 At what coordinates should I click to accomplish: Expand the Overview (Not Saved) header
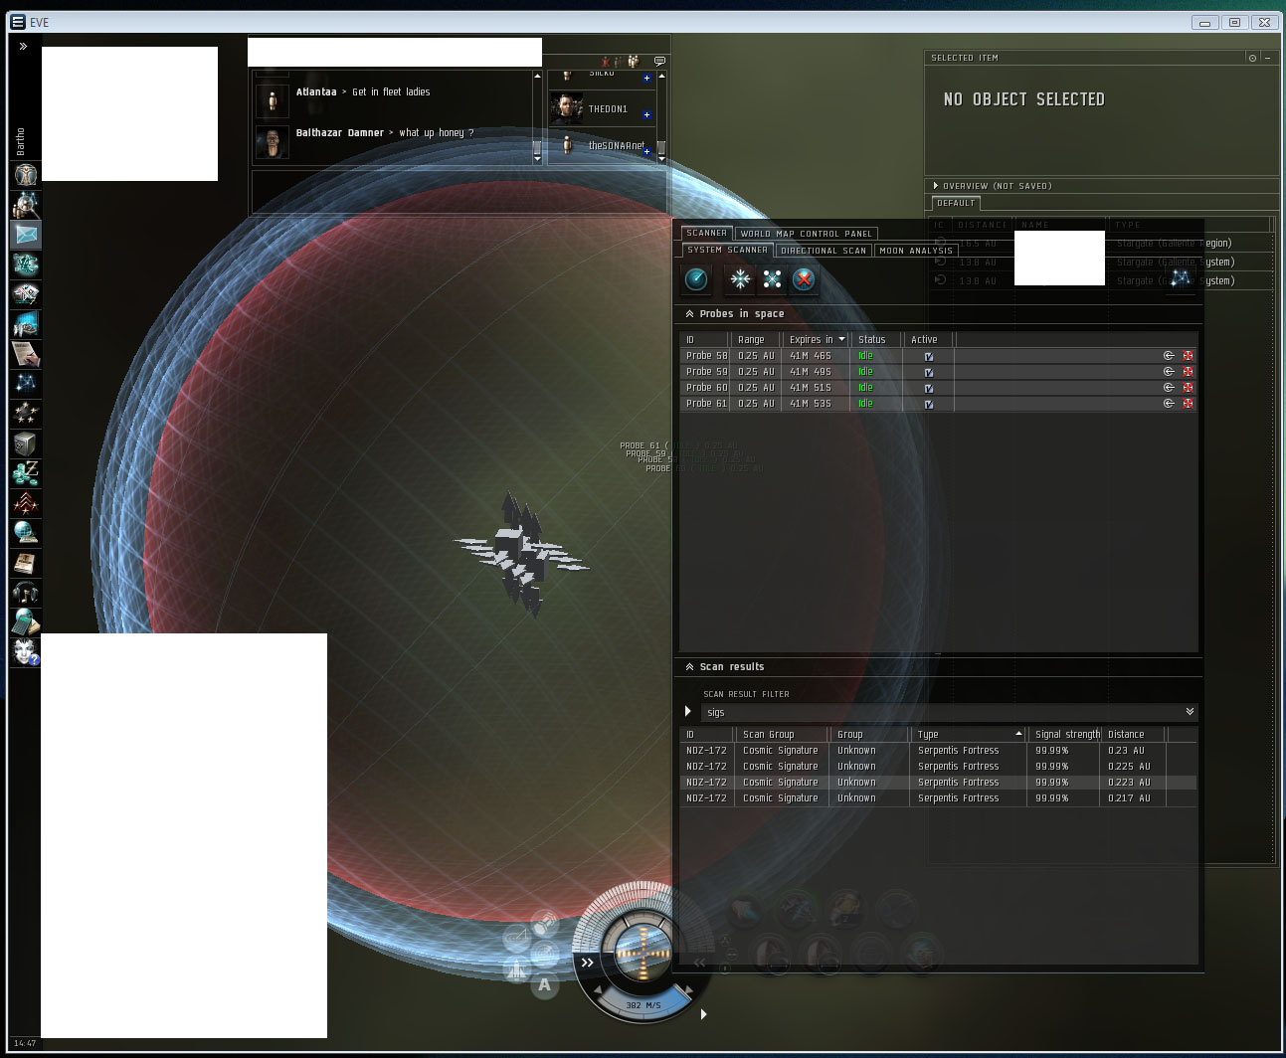click(x=936, y=186)
